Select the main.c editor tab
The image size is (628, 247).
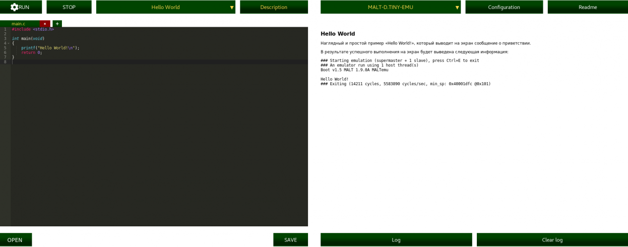pyautogui.click(x=19, y=24)
